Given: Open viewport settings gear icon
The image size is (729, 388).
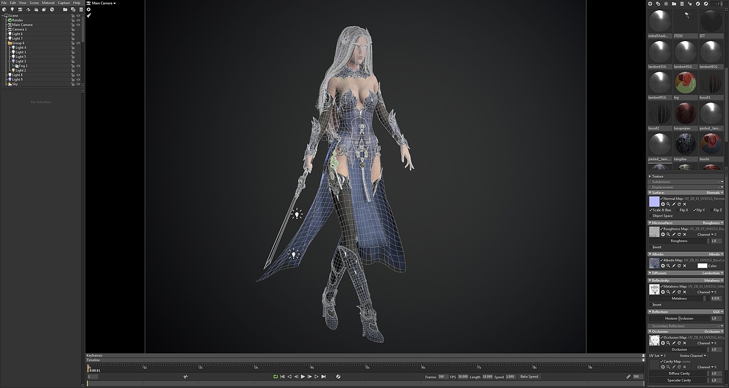Looking at the screenshot, I should pyautogui.click(x=88, y=9).
